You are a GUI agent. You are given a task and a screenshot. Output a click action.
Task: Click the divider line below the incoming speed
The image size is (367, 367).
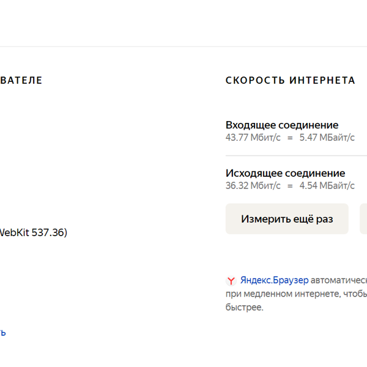click(x=296, y=155)
